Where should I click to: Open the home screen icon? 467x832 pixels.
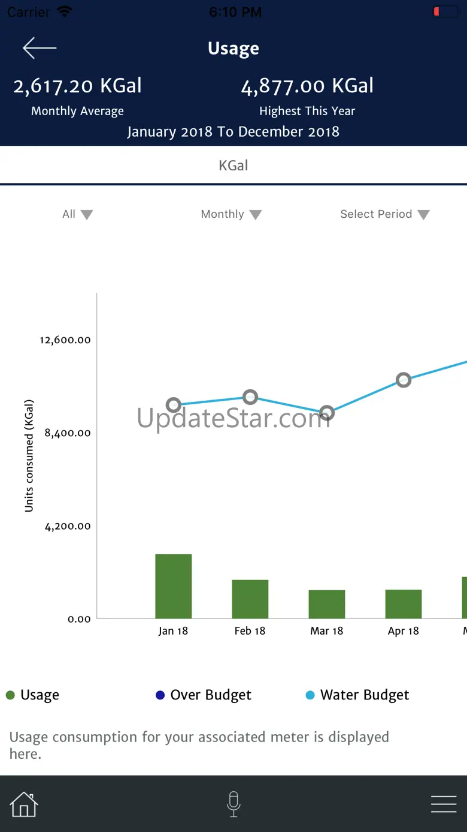(x=24, y=804)
